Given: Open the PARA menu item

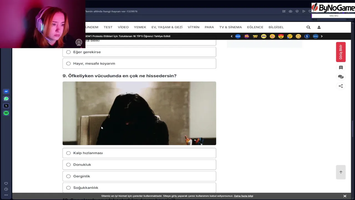Looking at the screenshot, I should coord(209,27).
